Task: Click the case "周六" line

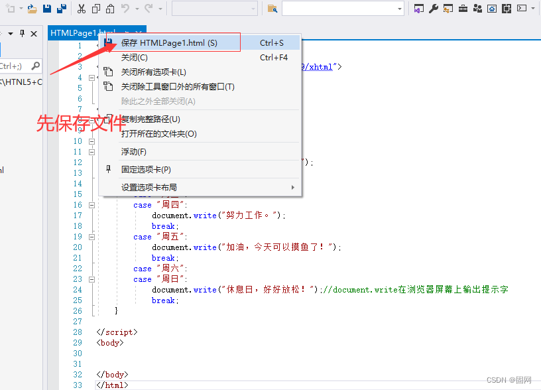Action: [x=160, y=269]
